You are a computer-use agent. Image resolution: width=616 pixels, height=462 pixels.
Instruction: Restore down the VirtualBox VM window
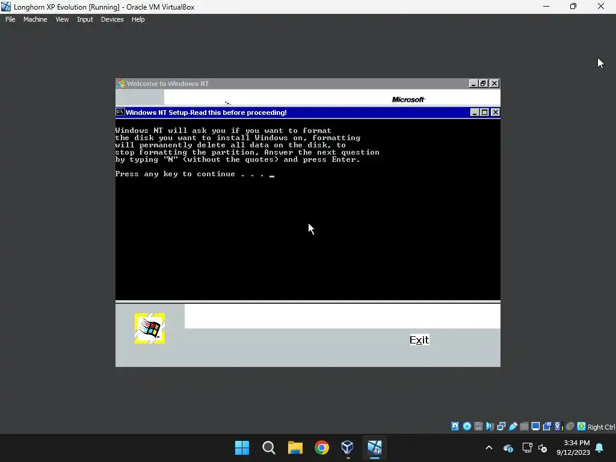[573, 7]
